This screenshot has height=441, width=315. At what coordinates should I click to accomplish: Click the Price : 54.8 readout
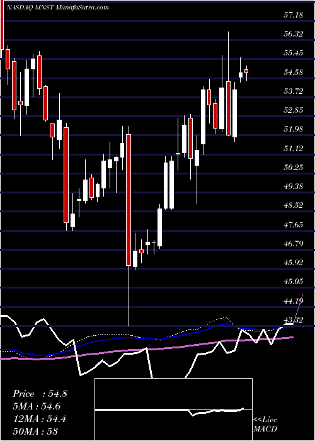click(40, 394)
